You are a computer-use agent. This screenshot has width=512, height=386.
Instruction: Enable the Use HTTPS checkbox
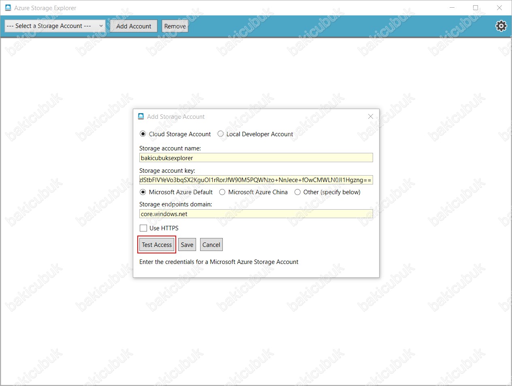pos(143,228)
